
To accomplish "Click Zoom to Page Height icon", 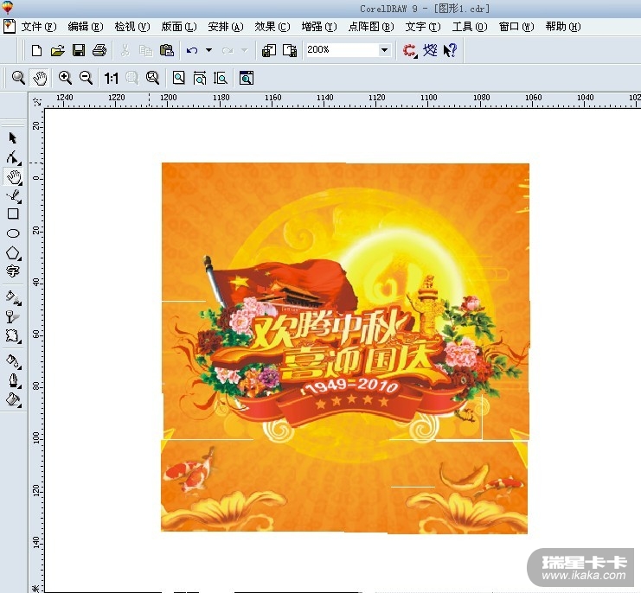I will [x=221, y=78].
